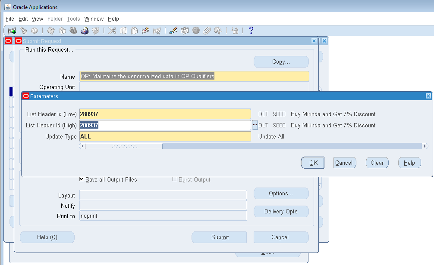The height and width of the screenshot is (265, 434).
Task: Click the Copy toolbar icon
Action: 123,31
